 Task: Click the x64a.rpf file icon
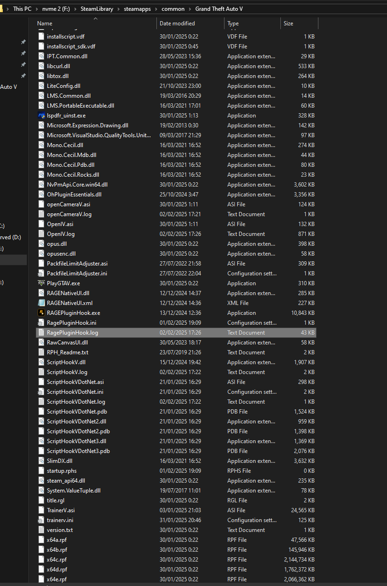pos(41,540)
